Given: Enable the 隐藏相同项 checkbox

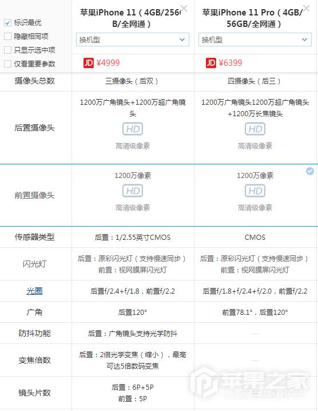Looking at the screenshot, I should (x=7, y=37).
